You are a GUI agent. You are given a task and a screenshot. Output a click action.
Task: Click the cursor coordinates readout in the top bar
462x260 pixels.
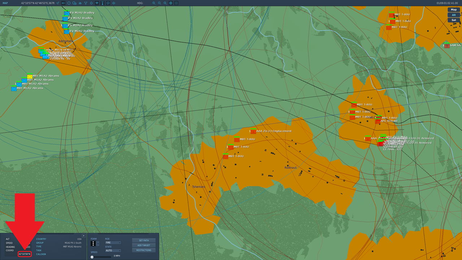tap(38, 3)
